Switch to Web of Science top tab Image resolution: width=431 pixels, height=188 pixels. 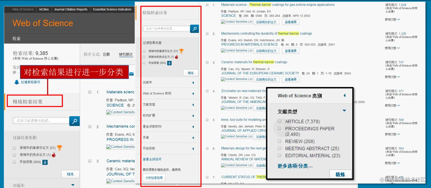[x=23, y=9]
